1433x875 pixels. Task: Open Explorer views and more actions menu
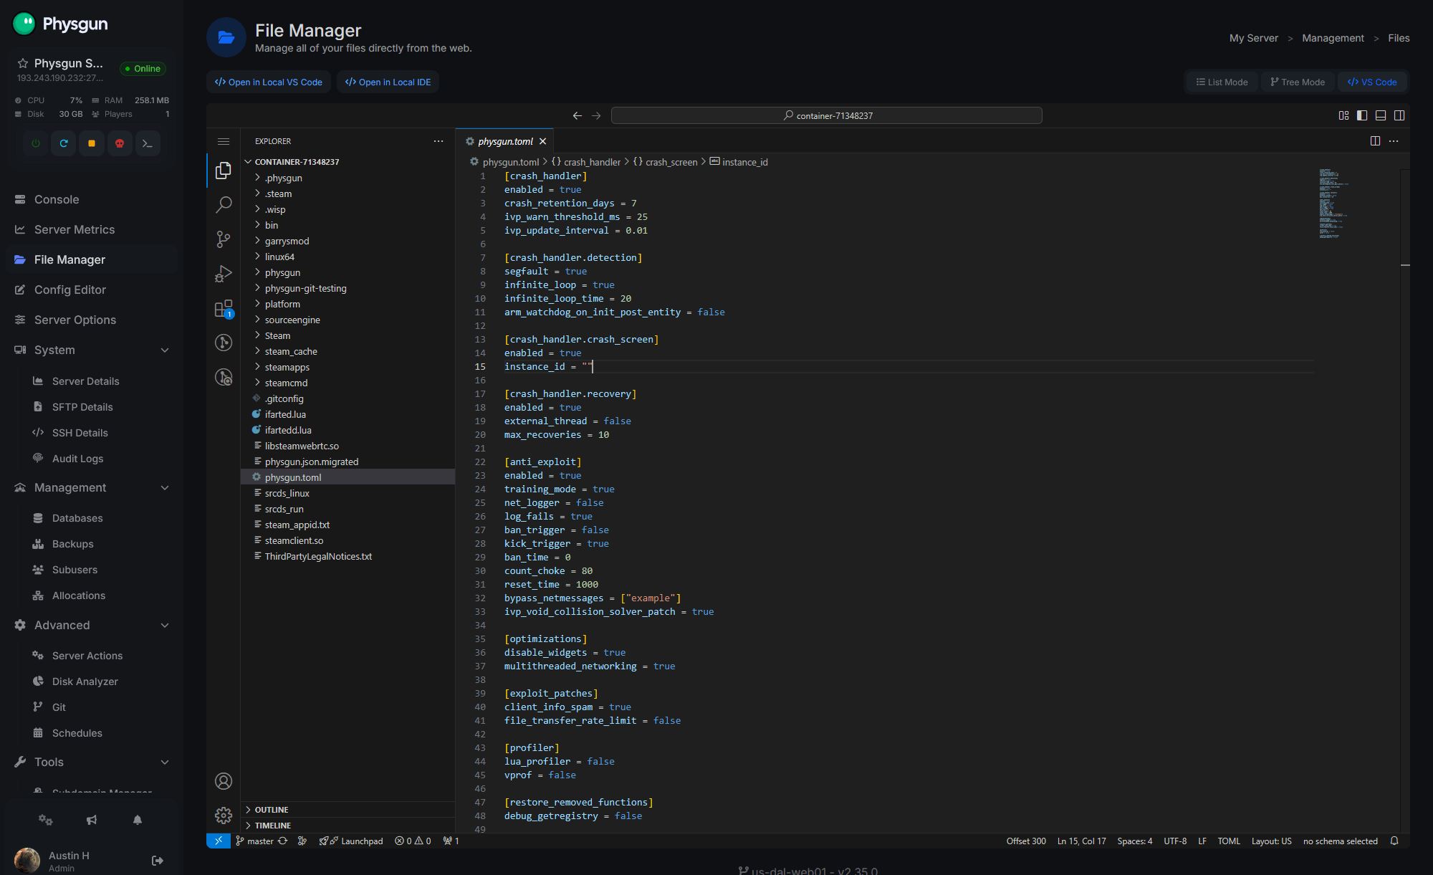coord(438,141)
